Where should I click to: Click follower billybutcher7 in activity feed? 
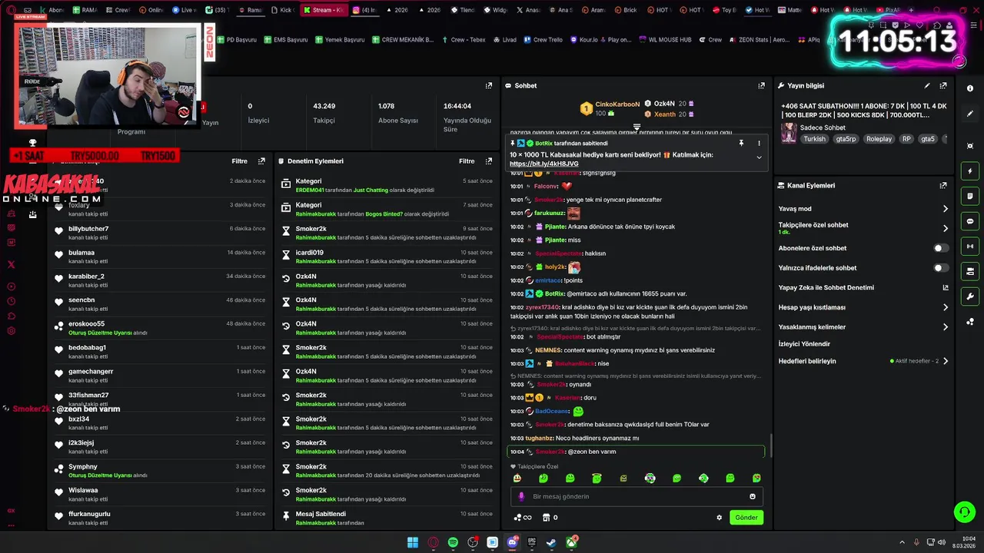coord(88,229)
